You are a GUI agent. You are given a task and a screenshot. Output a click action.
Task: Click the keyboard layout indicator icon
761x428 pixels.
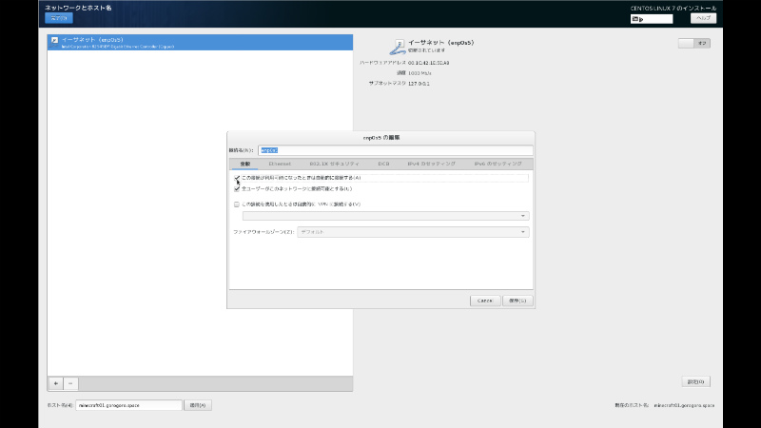636,18
